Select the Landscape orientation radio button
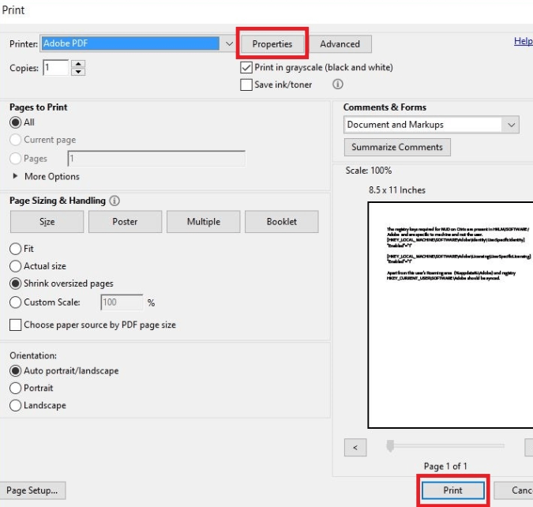Viewport: 533px width, 507px height. pos(15,405)
